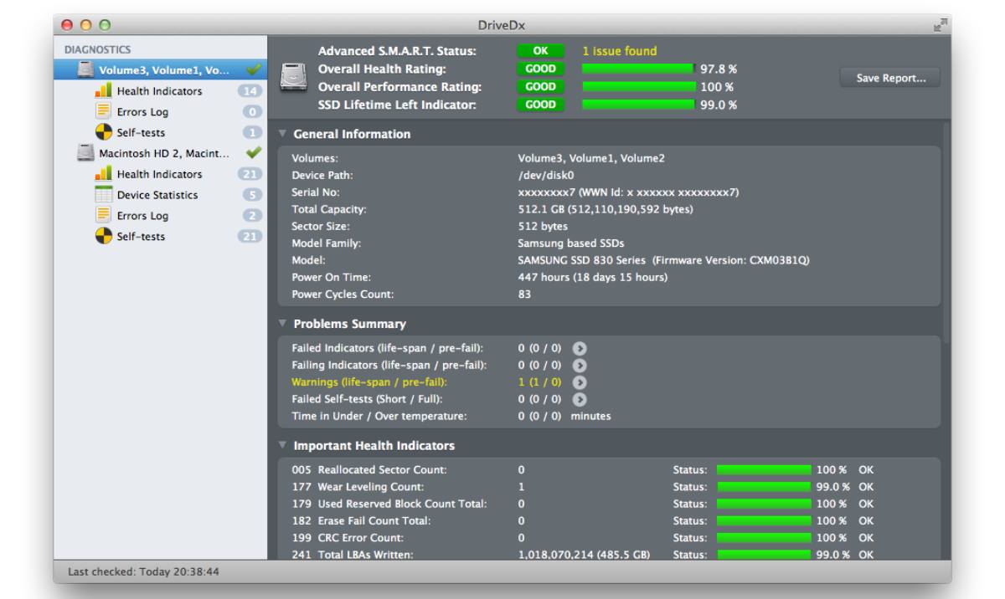Image resolution: width=1005 pixels, height=599 pixels.
Task: Click the '/dev/disk0' device path value
Action: pos(547,175)
